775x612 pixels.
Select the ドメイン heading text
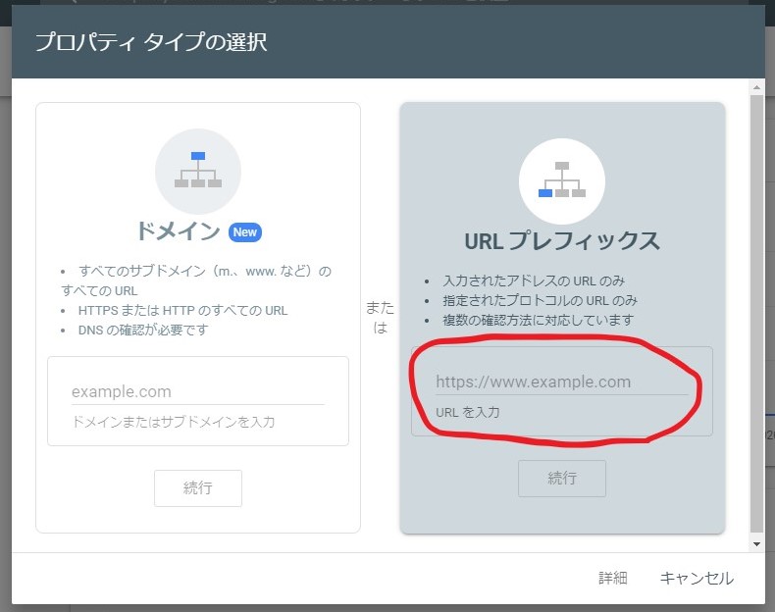179,231
